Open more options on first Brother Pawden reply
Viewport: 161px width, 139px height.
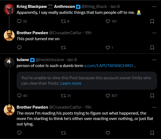point(154,33)
